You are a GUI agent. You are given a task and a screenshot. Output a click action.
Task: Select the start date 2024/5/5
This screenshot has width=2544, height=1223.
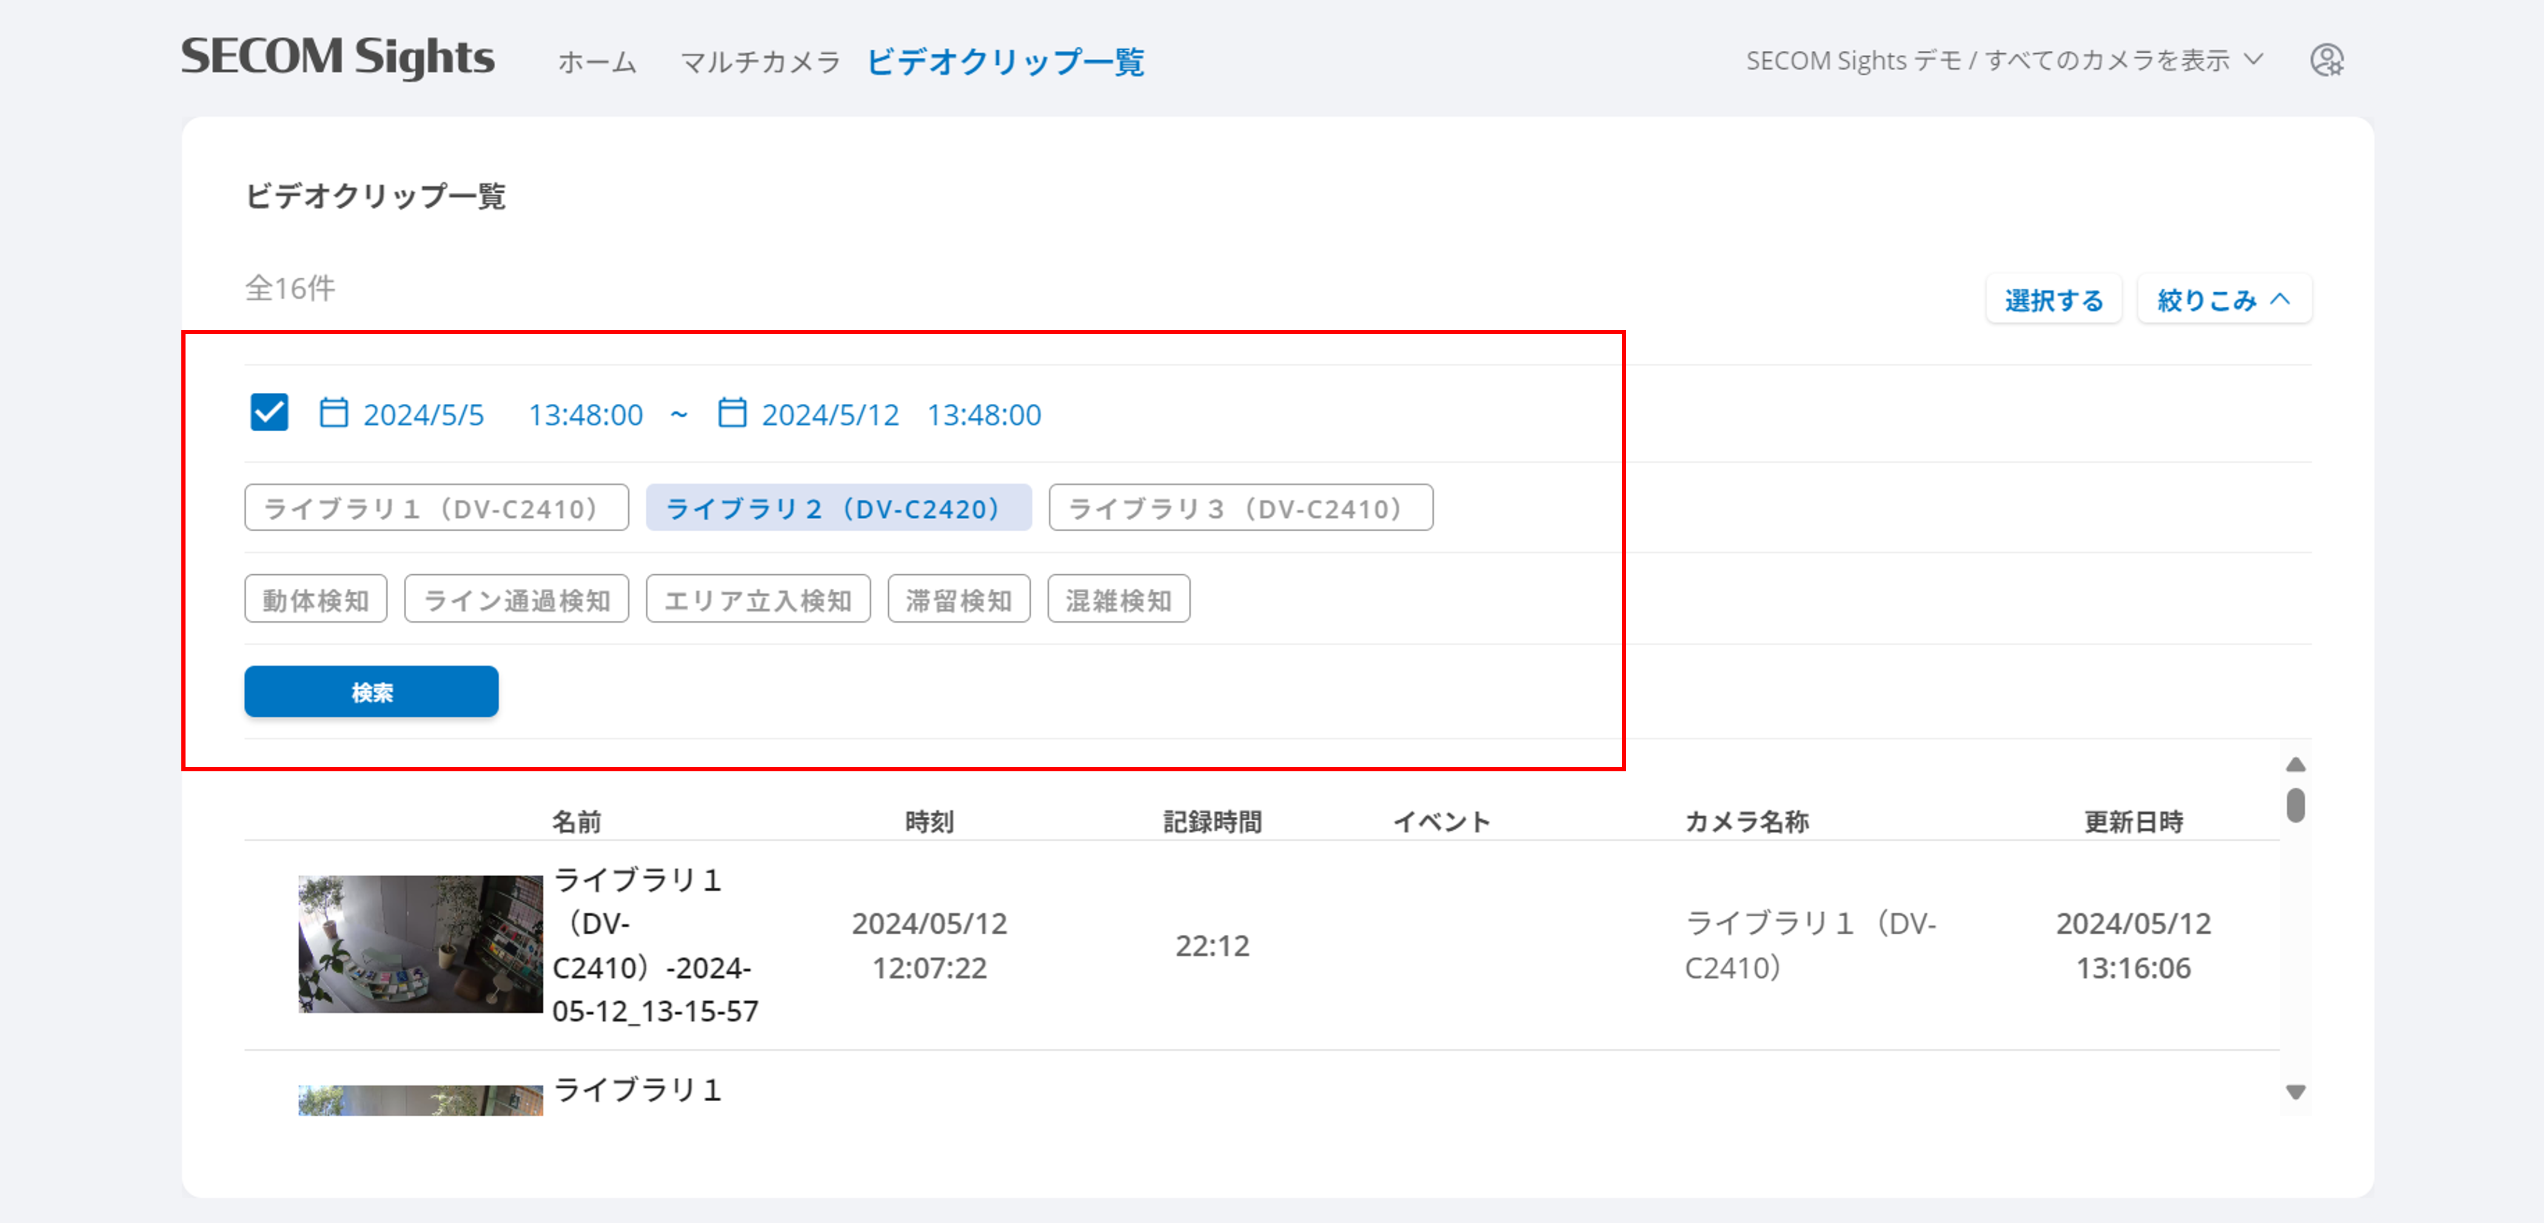point(424,415)
